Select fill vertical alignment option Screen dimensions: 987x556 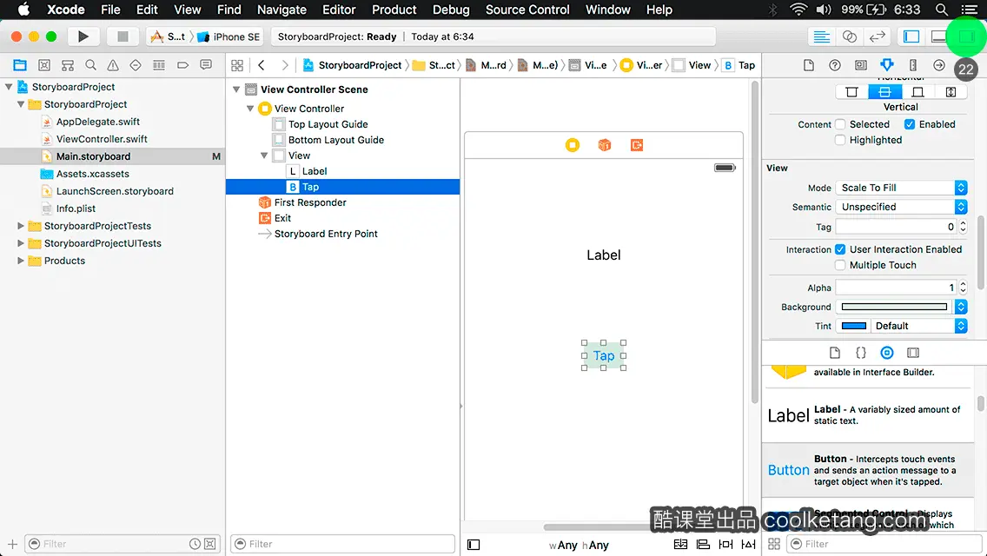click(951, 92)
